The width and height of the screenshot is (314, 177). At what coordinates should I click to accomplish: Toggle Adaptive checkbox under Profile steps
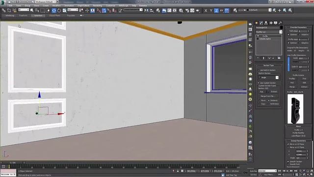300,43
